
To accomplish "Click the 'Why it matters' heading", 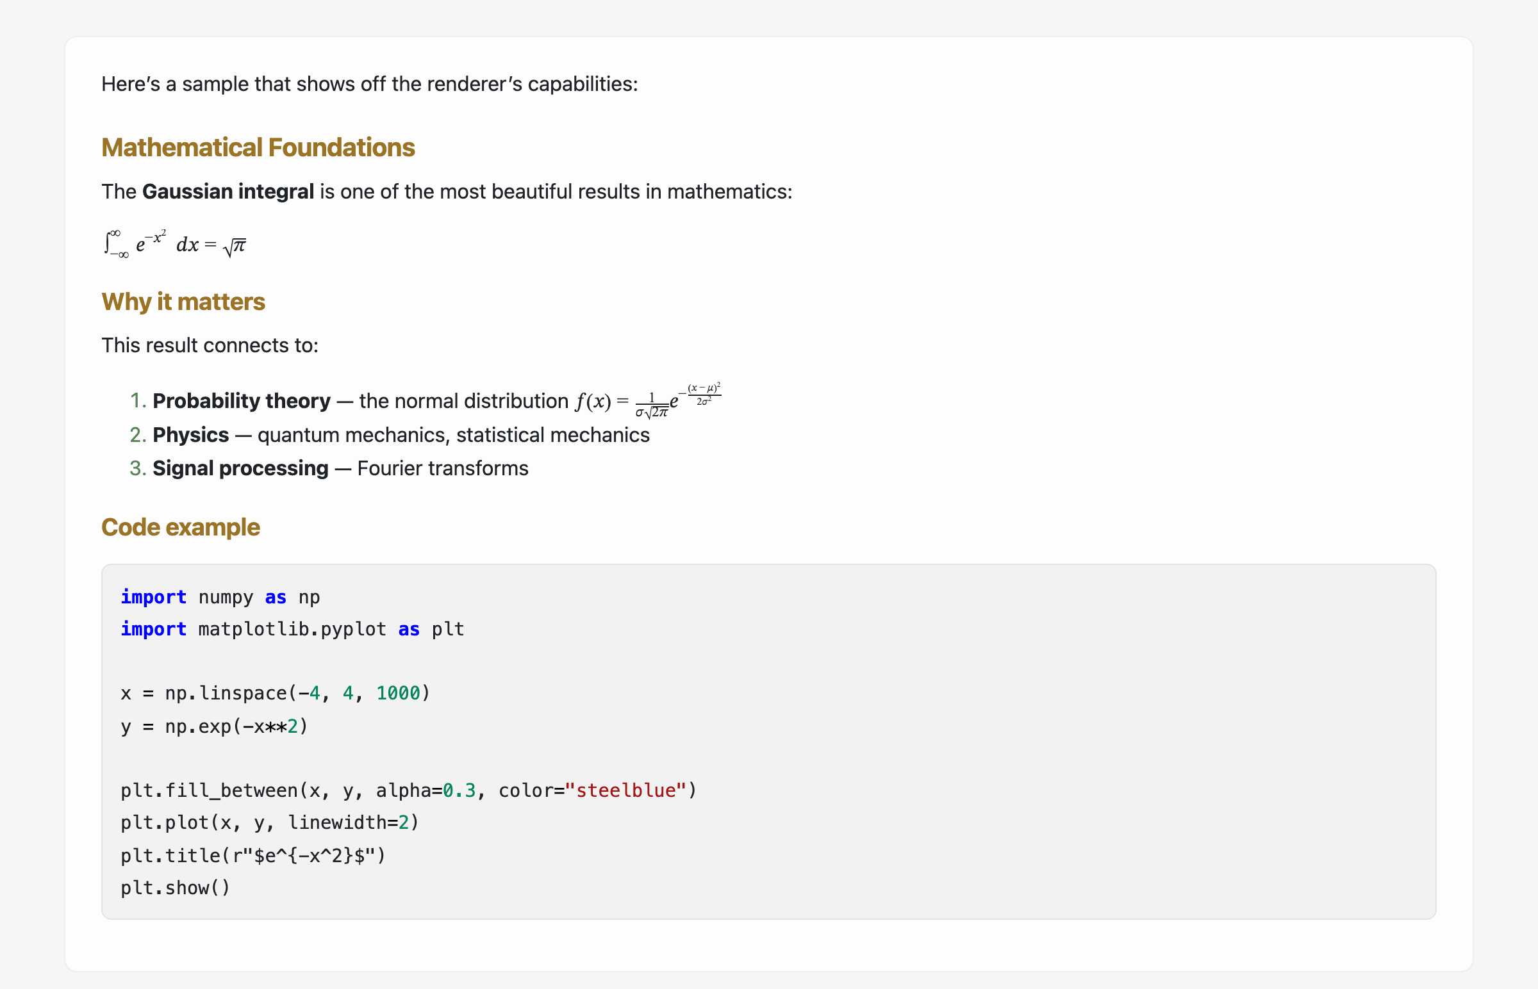I will [x=183, y=302].
